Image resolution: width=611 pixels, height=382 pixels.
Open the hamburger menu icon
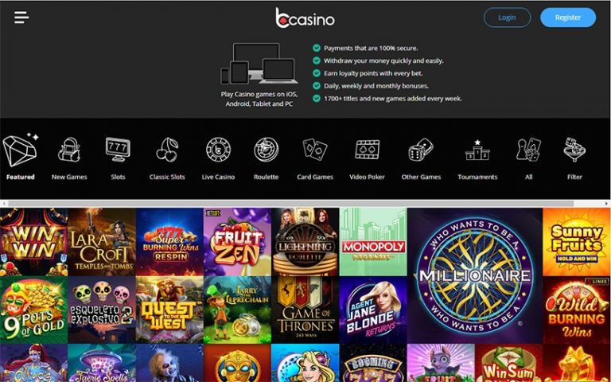(x=21, y=18)
